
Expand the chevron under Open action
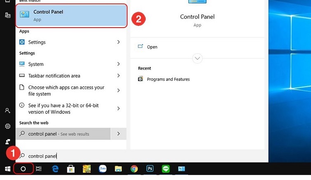(x=197, y=58)
